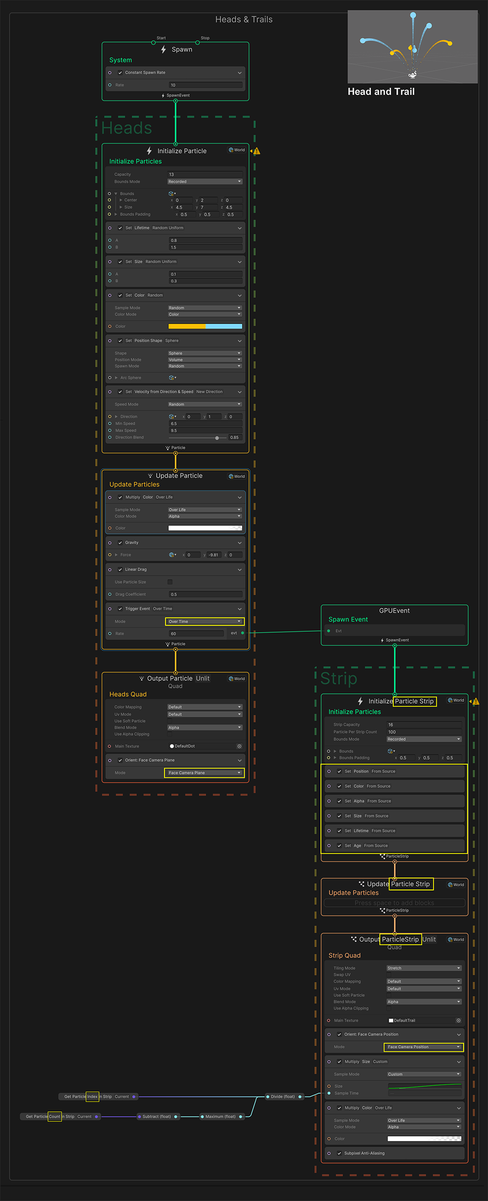Open the Trigger Event Mode dropdown
This screenshot has height=1201, width=488.
205,622
